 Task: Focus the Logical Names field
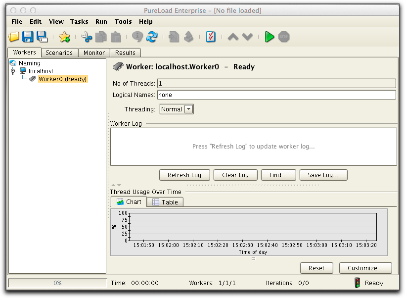pos(276,95)
